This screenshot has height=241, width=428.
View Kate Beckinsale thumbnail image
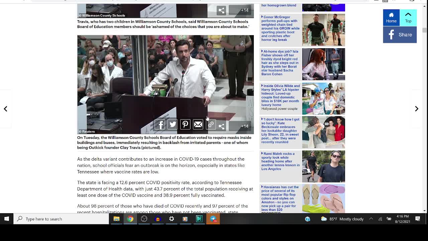click(x=323, y=132)
